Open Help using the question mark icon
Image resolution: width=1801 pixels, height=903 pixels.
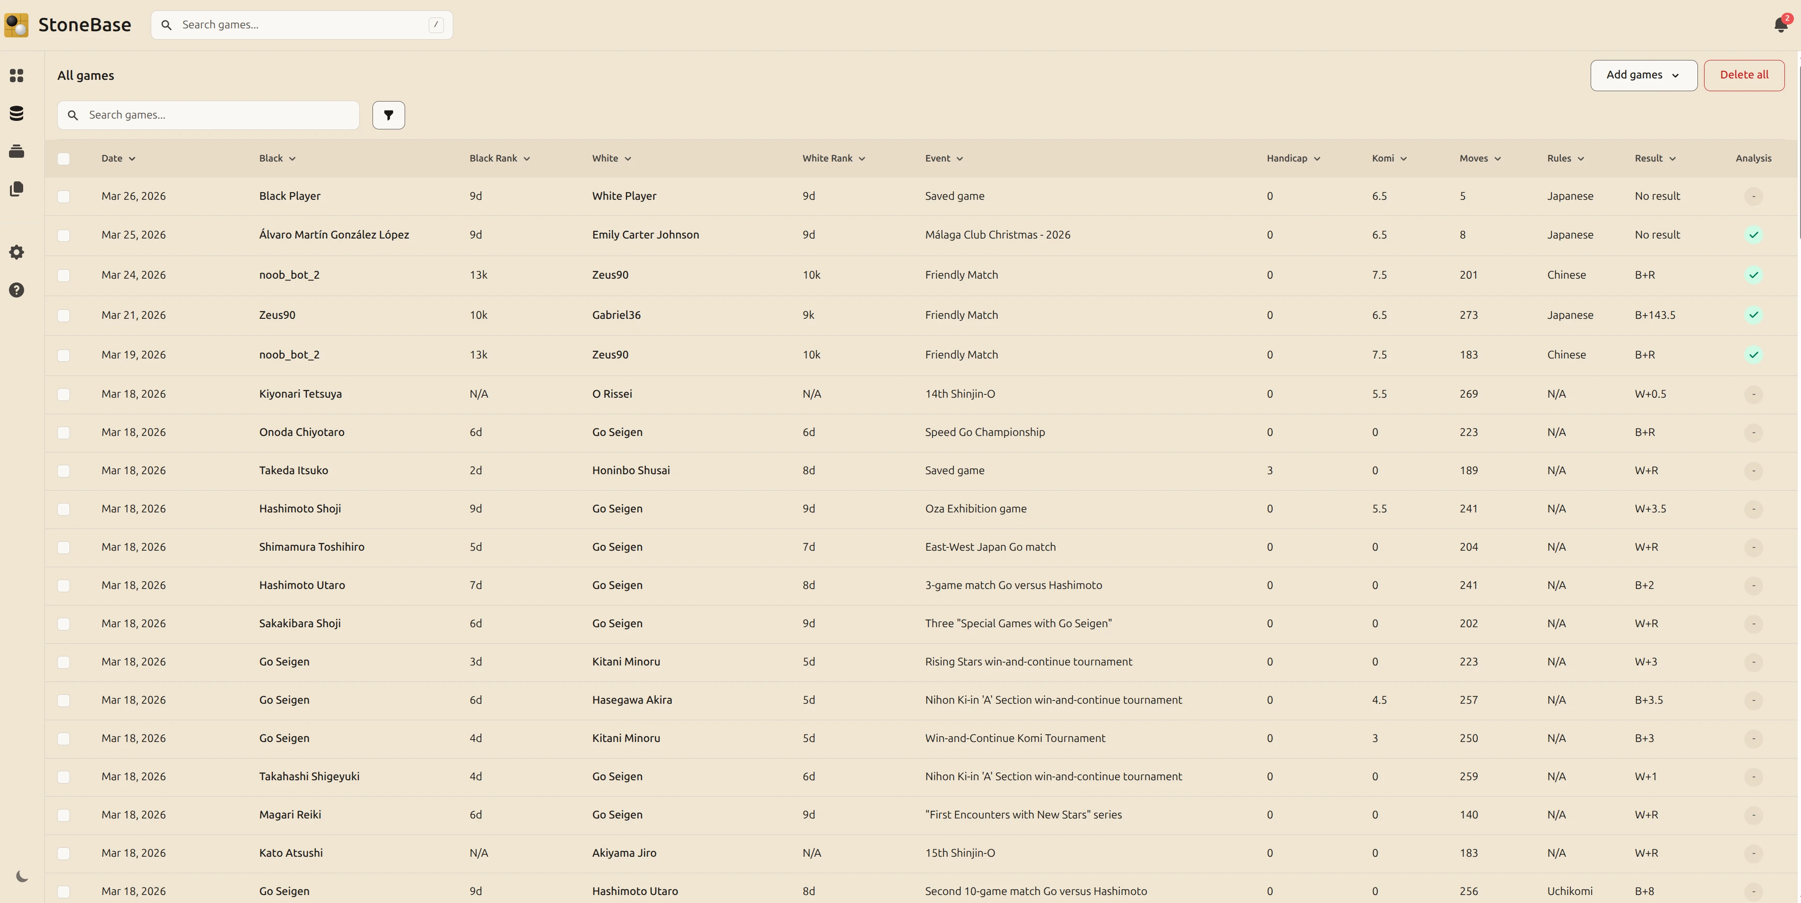(17, 290)
